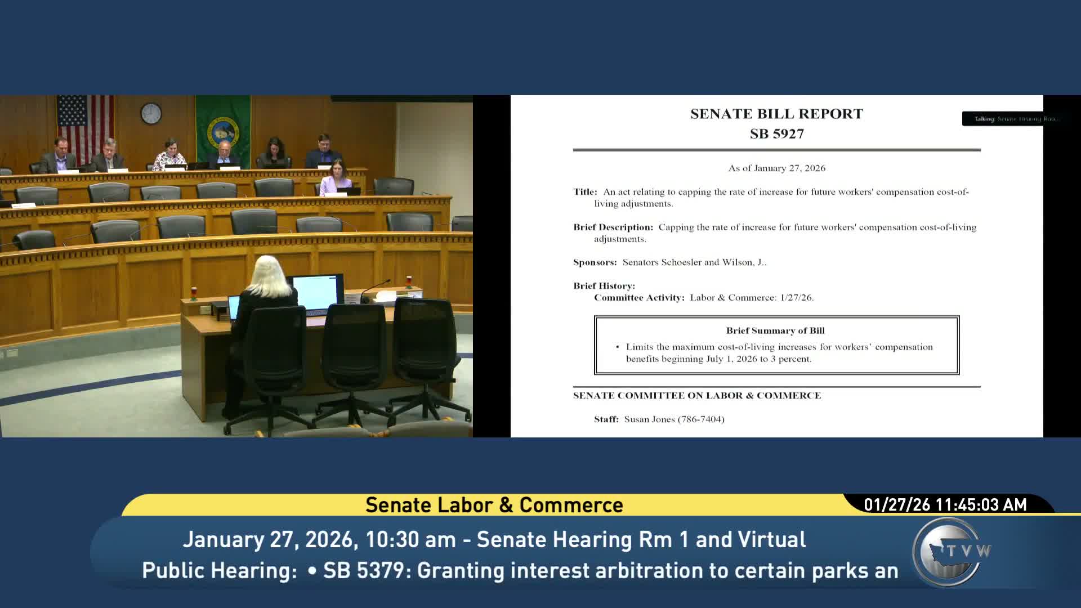
Task: Click the sponsors line 'Senators Schoesler and Wilson'
Action: 694,262
